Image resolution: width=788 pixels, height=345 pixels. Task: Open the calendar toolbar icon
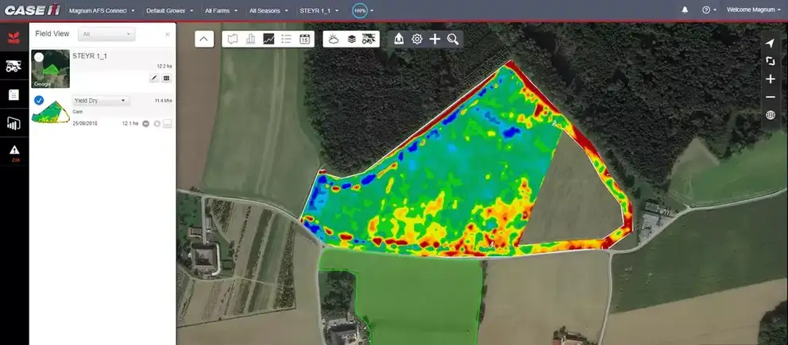pyautogui.click(x=304, y=39)
